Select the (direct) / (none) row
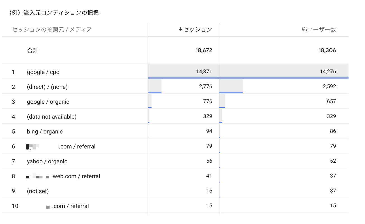The width and height of the screenshot is (365, 224). tap(47, 87)
